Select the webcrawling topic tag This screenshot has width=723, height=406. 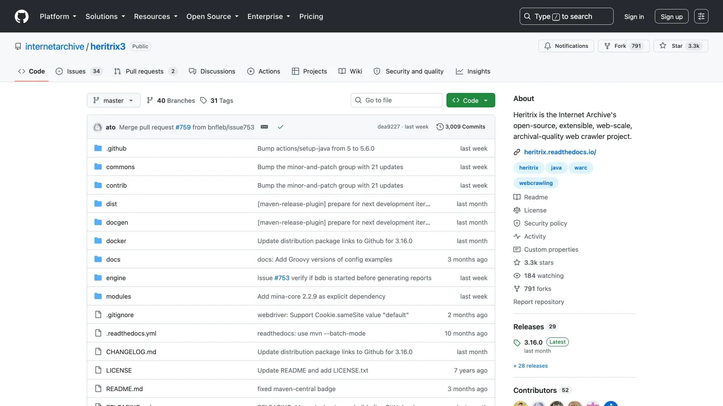point(536,183)
